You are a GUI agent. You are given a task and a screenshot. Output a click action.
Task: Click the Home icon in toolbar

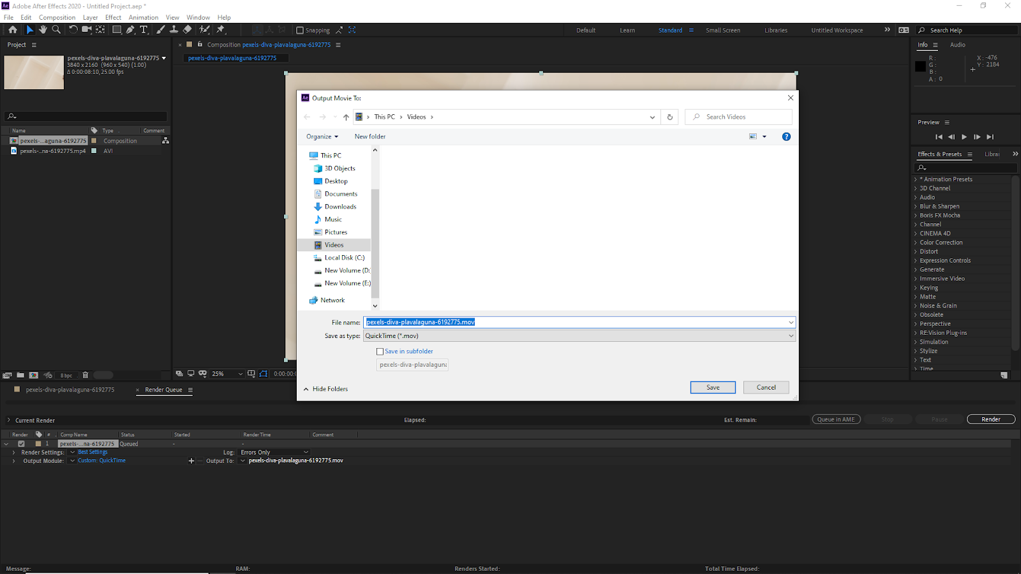coord(13,29)
